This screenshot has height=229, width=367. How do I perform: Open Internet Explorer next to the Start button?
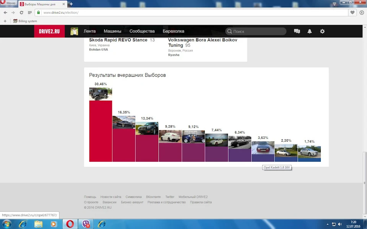tap(23, 224)
